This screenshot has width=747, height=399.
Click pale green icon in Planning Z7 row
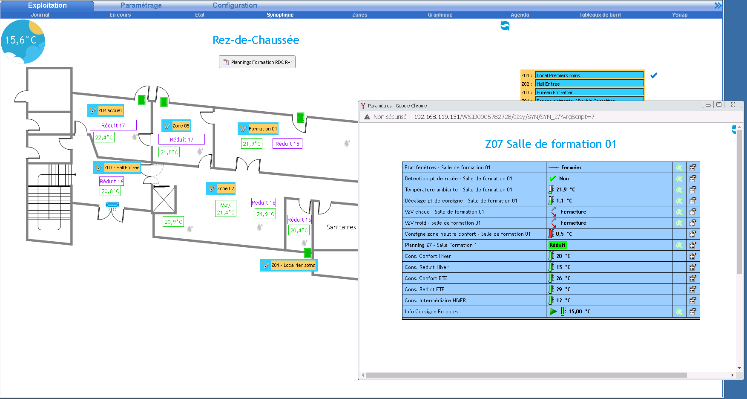tap(679, 245)
